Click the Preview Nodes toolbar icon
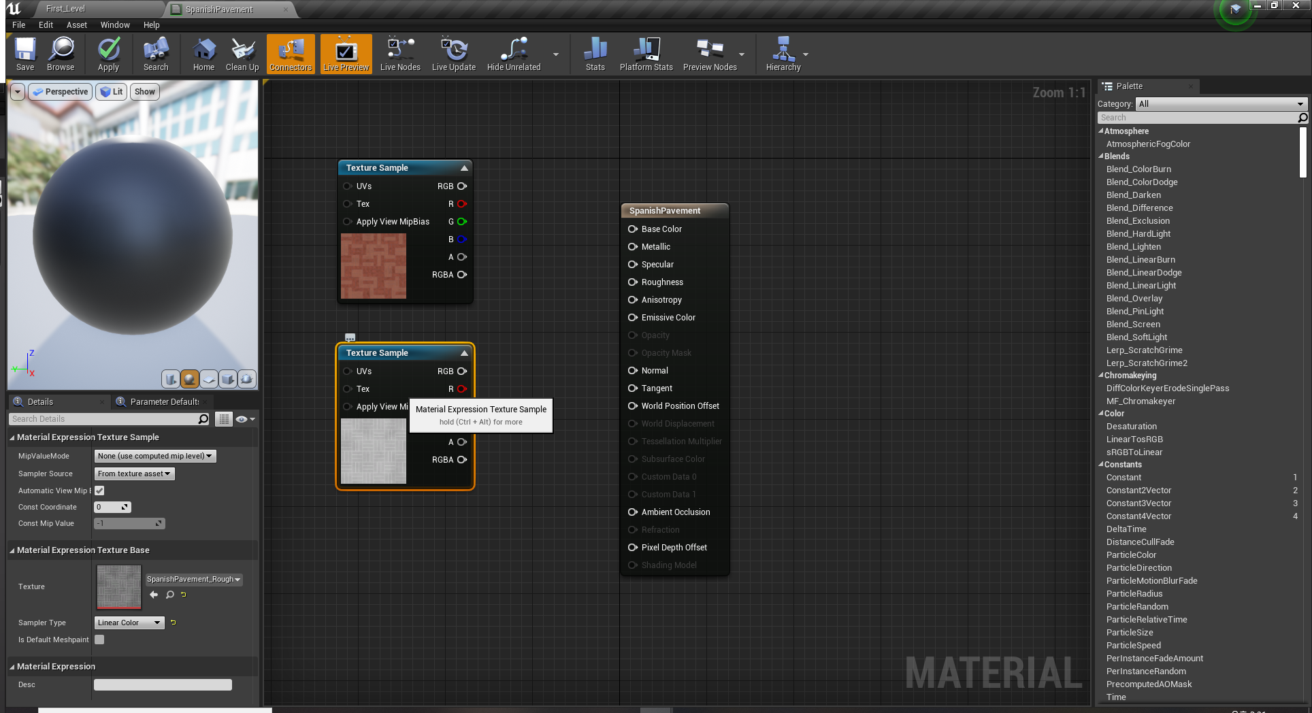This screenshot has width=1312, height=713. pyautogui.click(x=710, y=54)
